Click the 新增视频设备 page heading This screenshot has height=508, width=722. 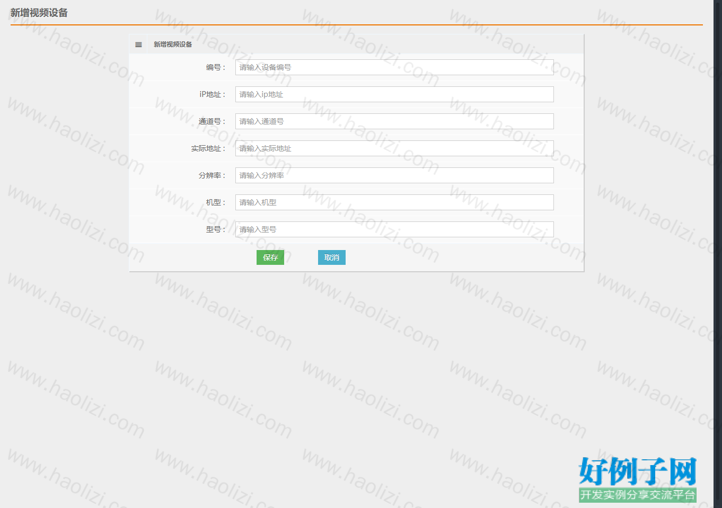pos(39,13)
